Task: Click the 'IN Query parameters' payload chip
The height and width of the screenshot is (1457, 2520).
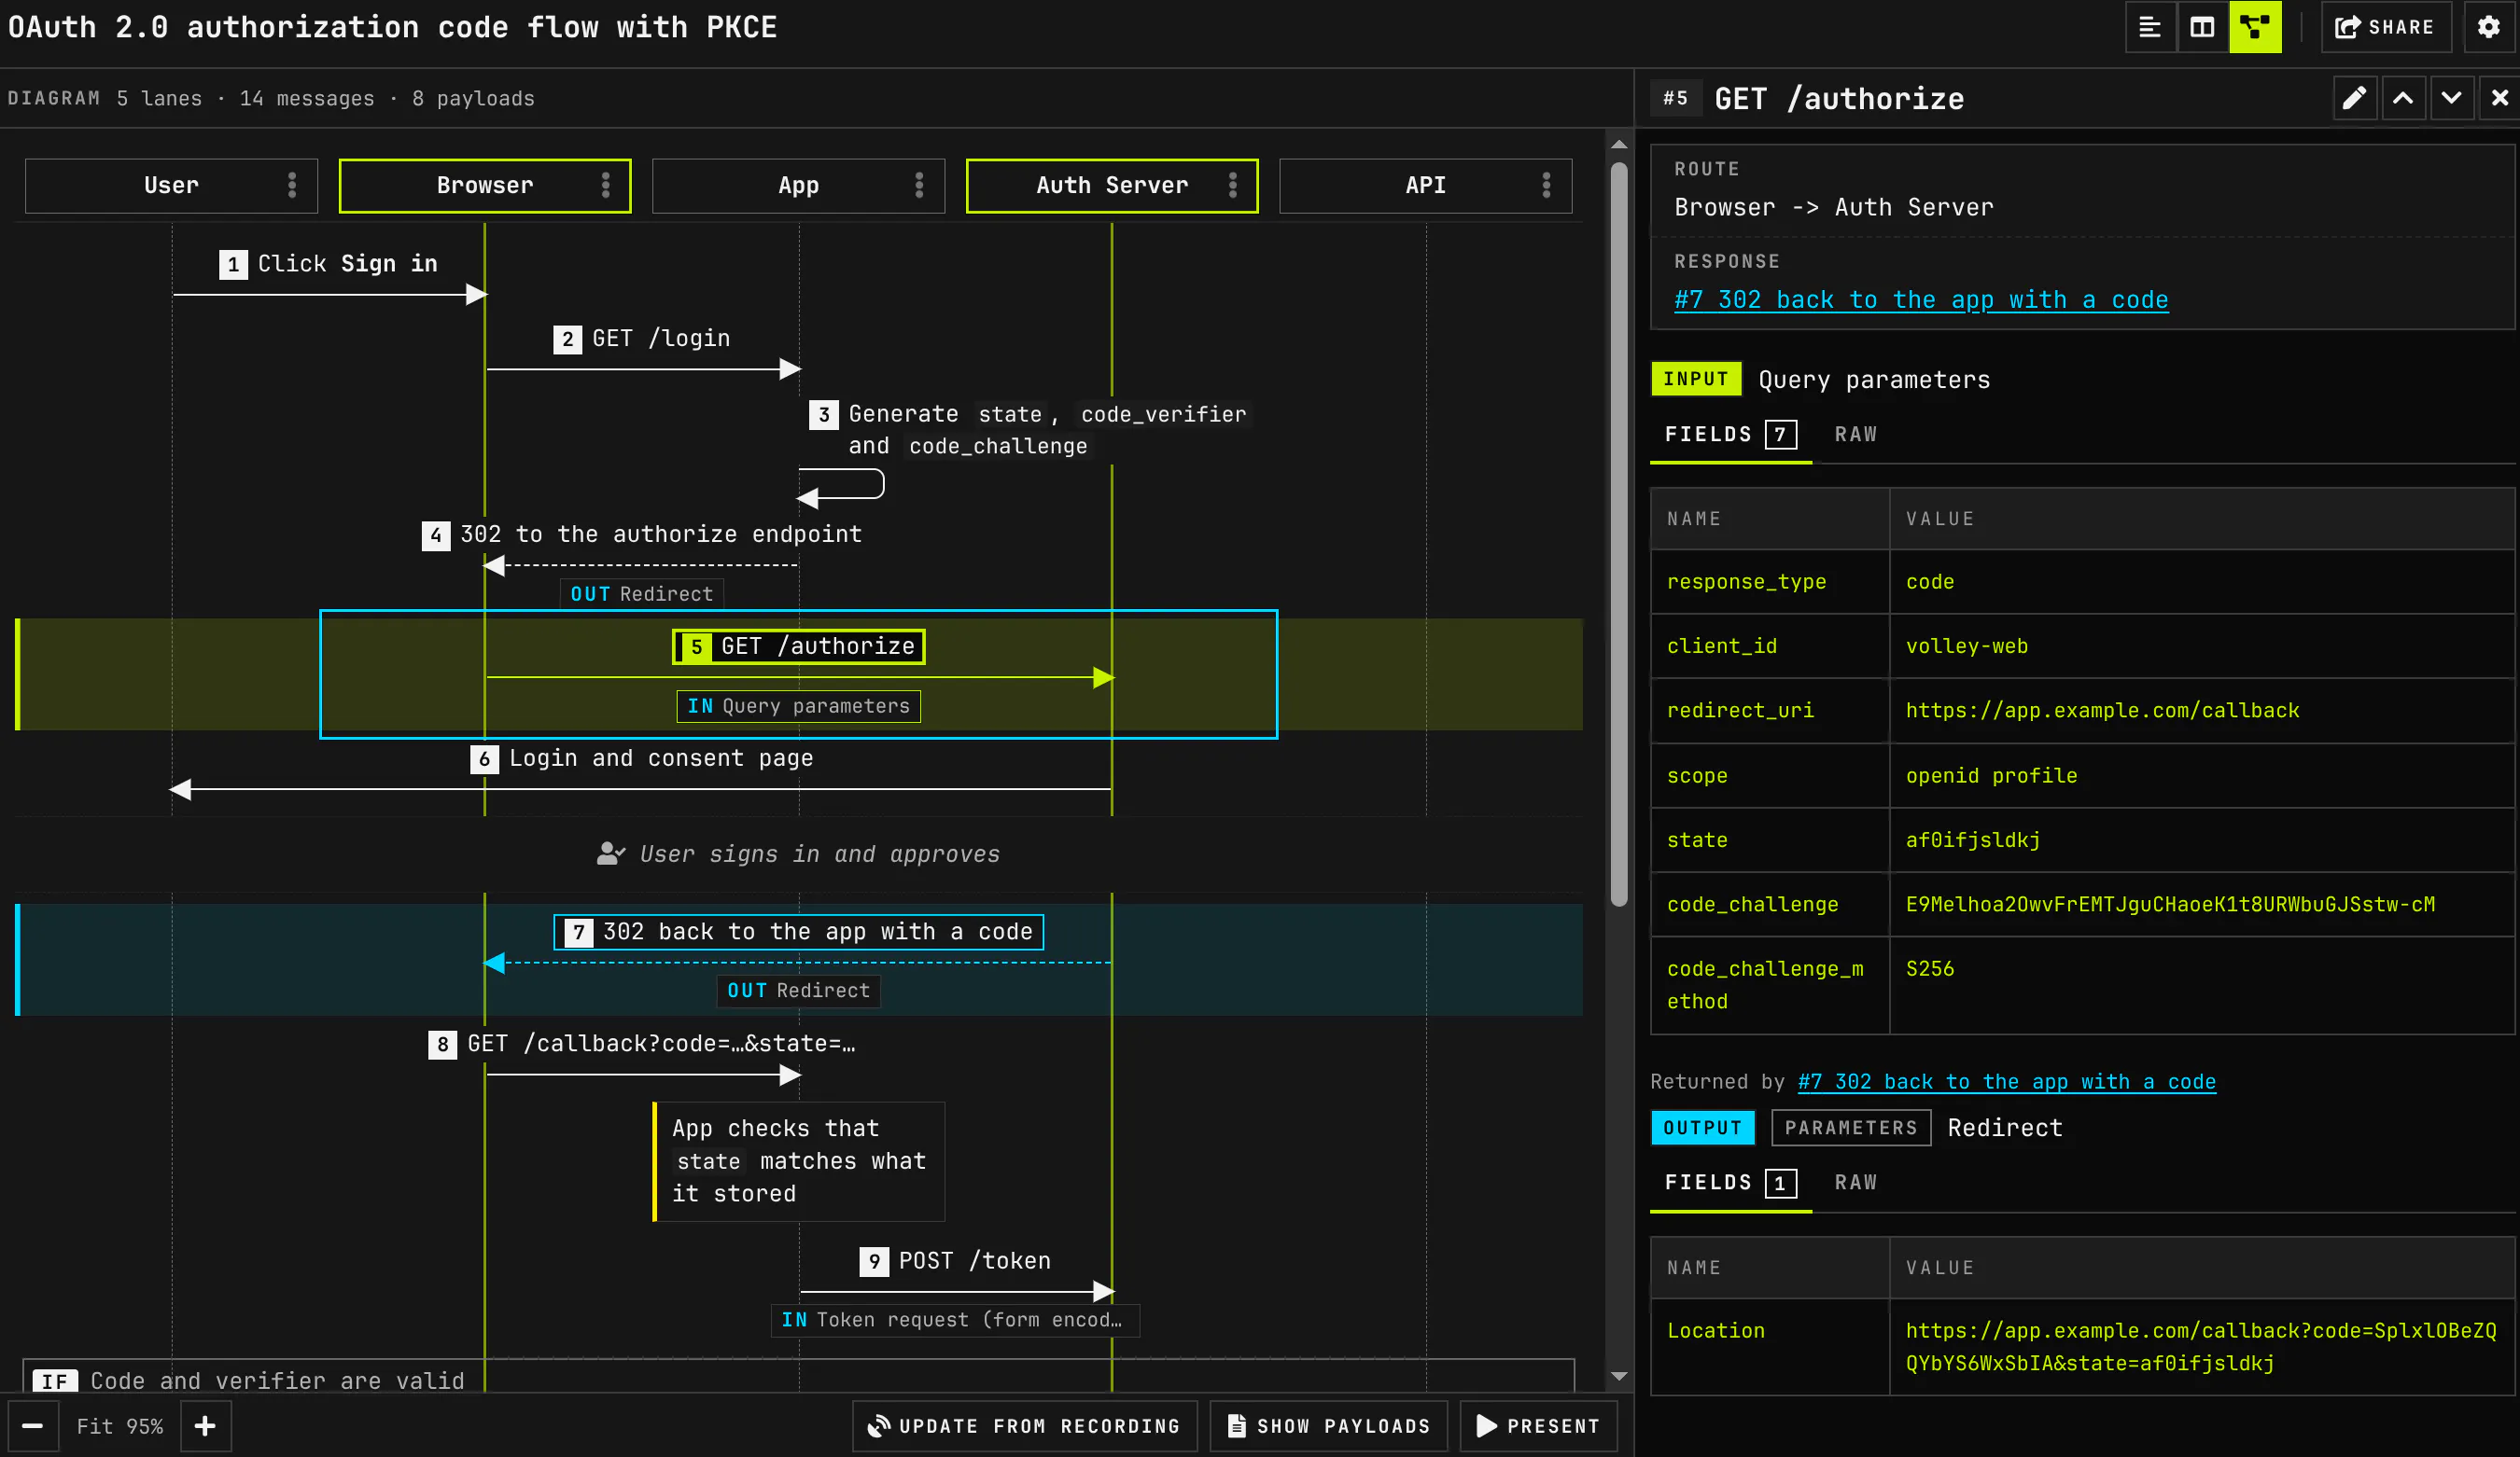Action: click(798, 706)
